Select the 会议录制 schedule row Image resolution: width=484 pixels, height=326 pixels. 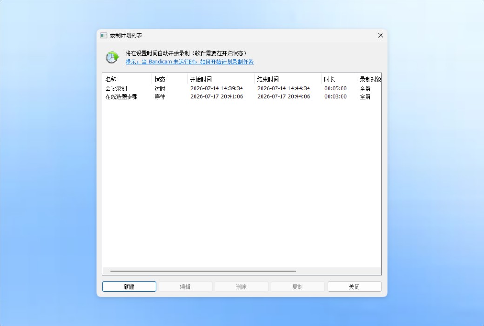242,88
